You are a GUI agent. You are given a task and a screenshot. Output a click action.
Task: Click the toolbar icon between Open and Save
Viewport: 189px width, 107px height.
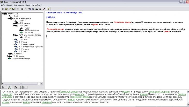pos(10,9)
